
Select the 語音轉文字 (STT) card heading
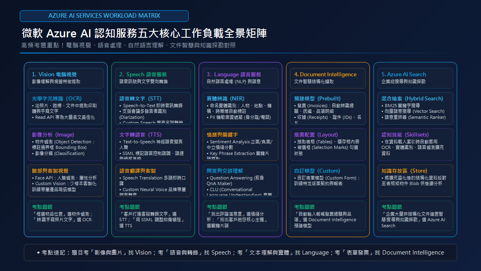tap(140, 98)
